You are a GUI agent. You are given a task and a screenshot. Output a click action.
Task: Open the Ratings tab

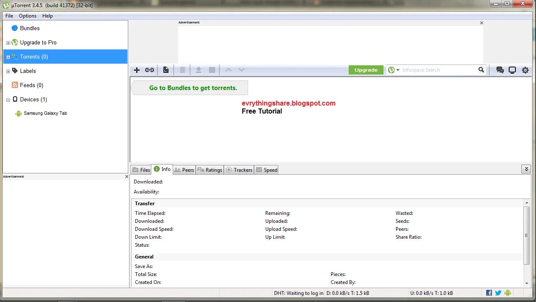point(210,170)
